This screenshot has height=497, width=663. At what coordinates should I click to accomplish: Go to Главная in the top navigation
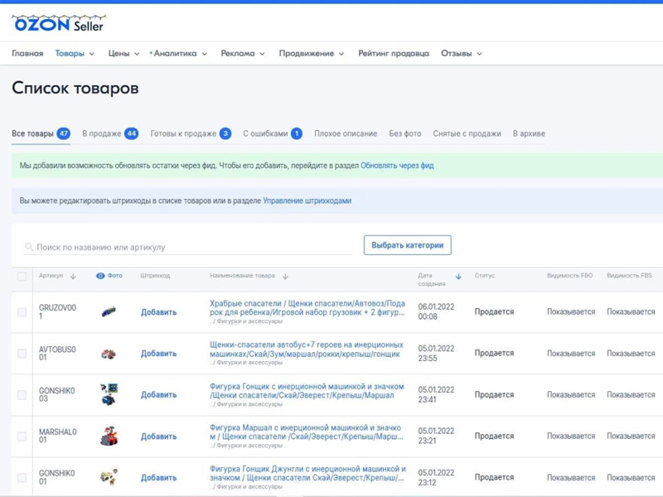(x=27, y=54)
